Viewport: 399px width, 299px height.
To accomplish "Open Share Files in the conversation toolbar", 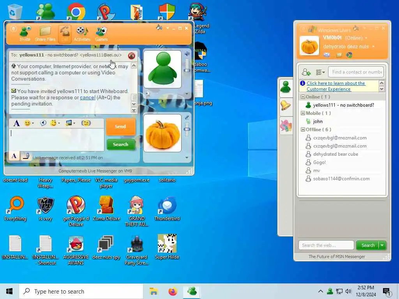I will (45, 33).
